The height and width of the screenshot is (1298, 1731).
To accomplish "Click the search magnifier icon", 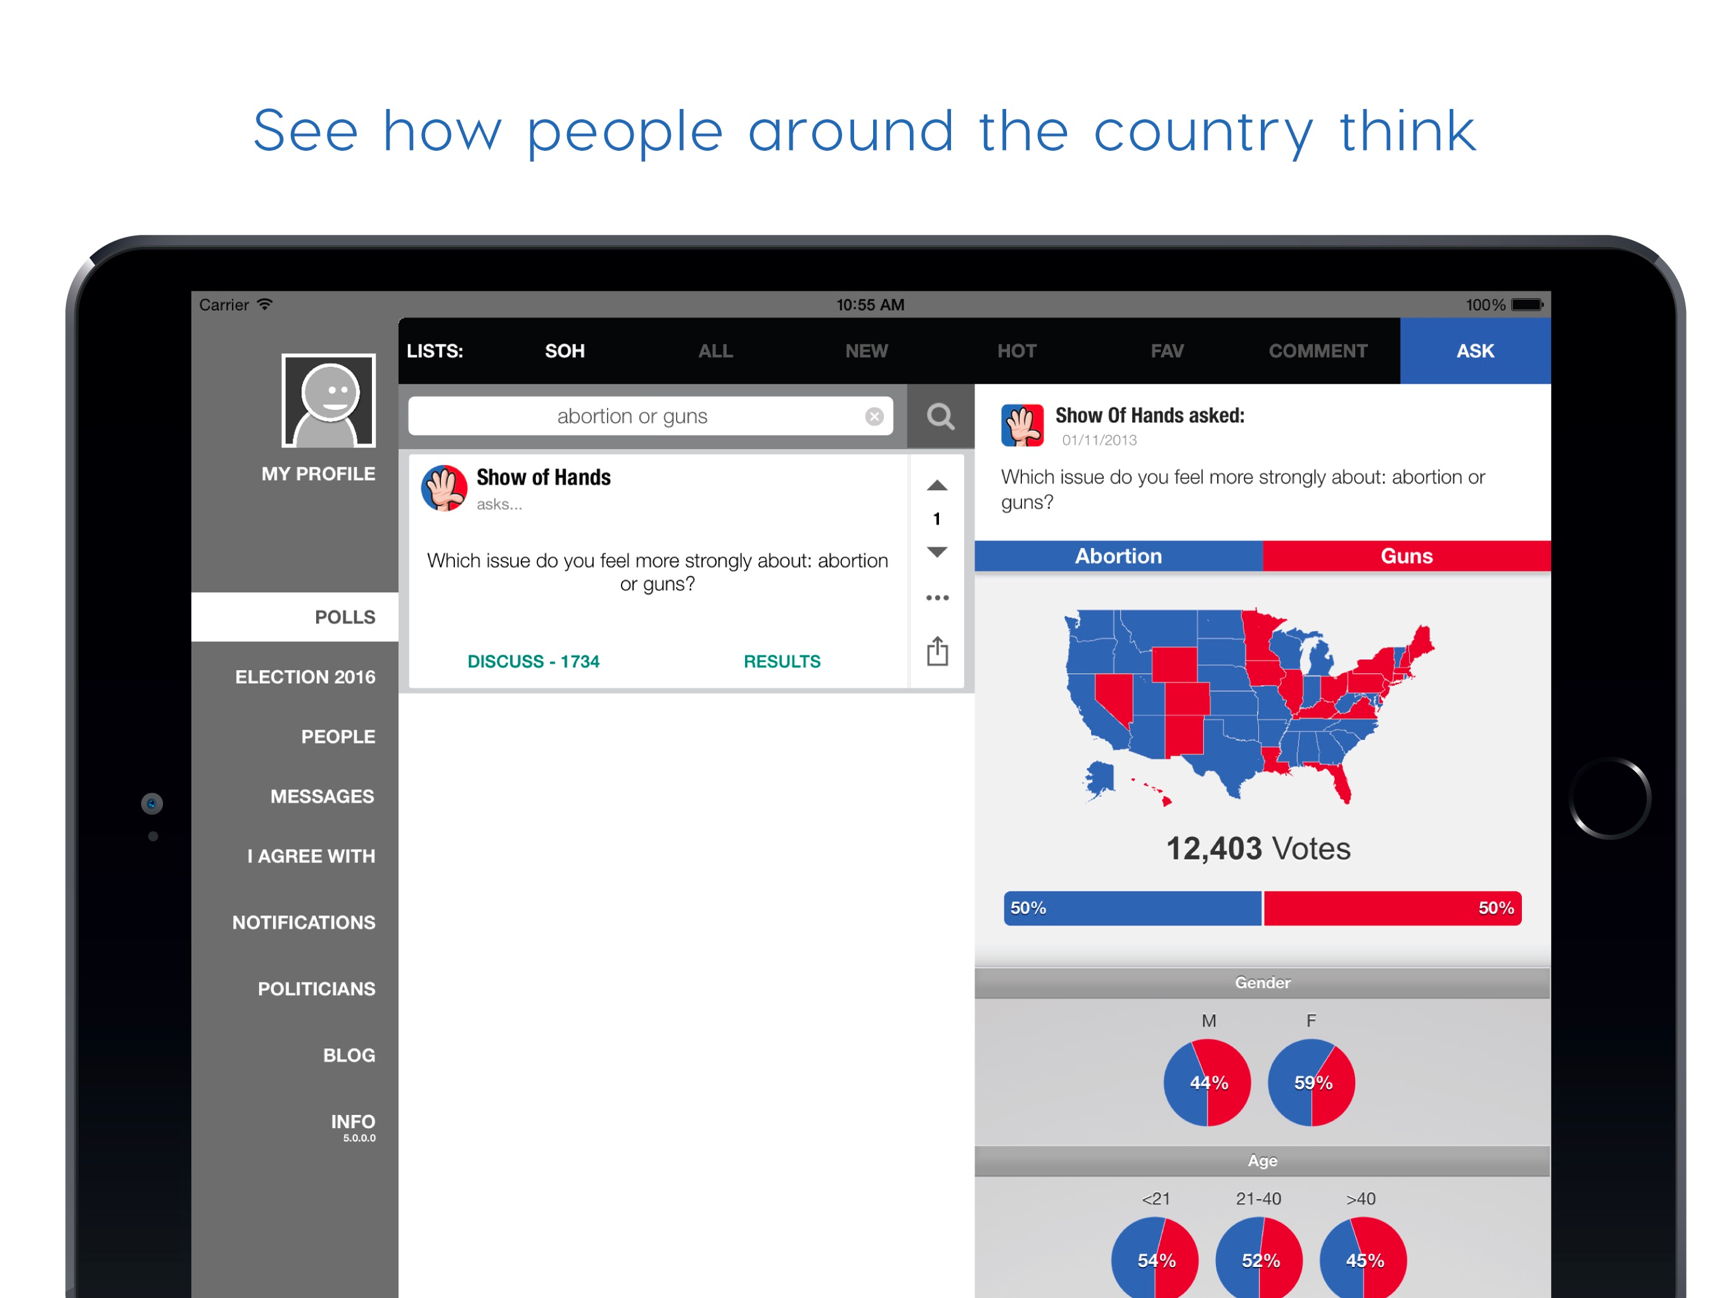I will pyautogui.click(x=940, y=416).
